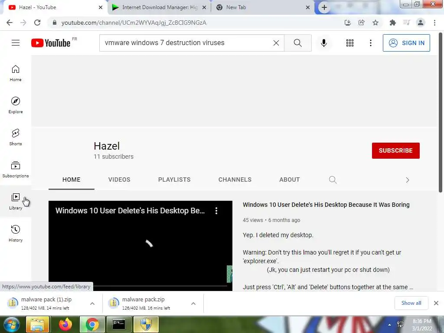
Task: Clear the search box with X
Action: [276, 43]
